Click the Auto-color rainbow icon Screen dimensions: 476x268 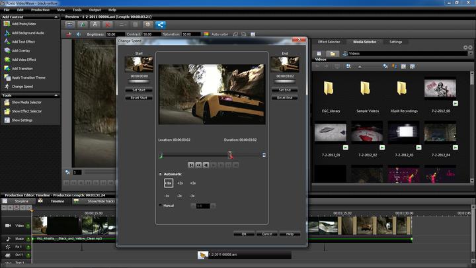[206, 34]
